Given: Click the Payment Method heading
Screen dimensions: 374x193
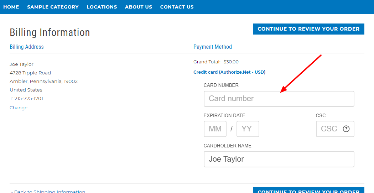Looking at the screenshot, I should pyautogui.click(x=213, y=47).
